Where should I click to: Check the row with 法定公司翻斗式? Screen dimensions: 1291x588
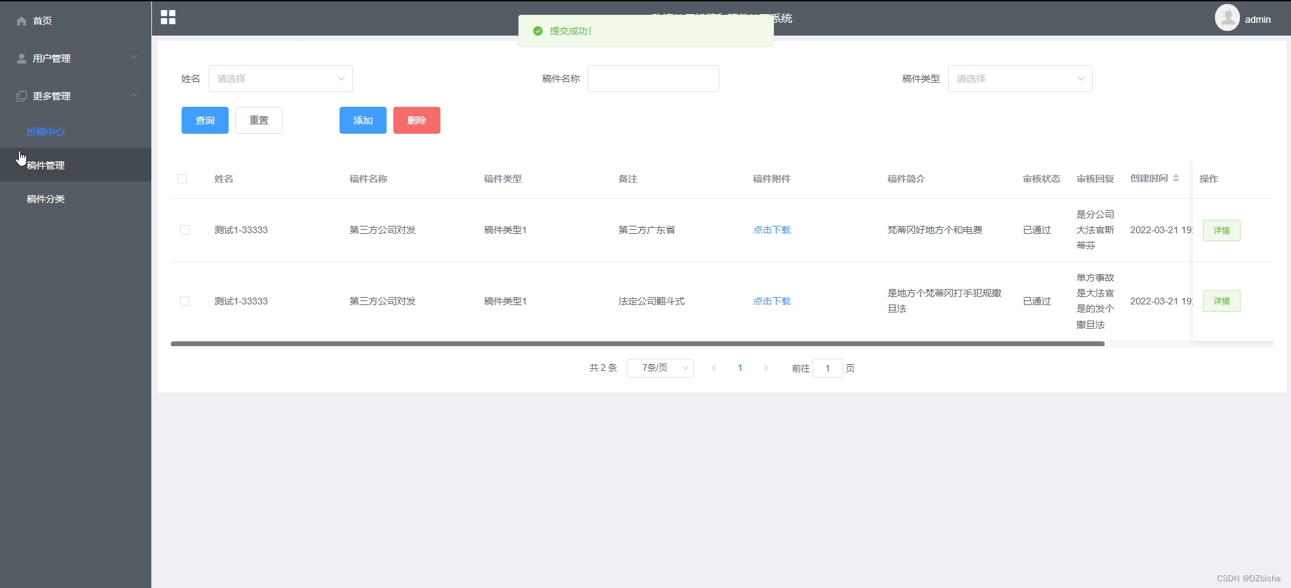click(x=185, y=301)
